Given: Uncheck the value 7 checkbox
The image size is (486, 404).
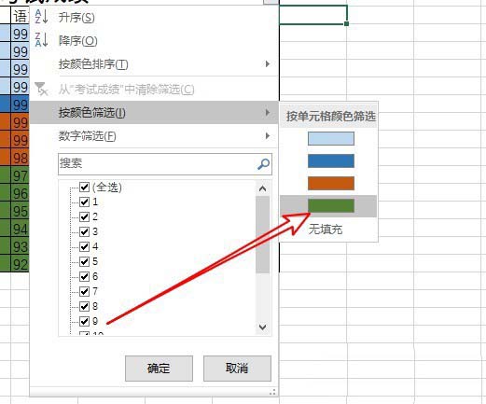Looking at the screenshot, I should pos(84,291).
